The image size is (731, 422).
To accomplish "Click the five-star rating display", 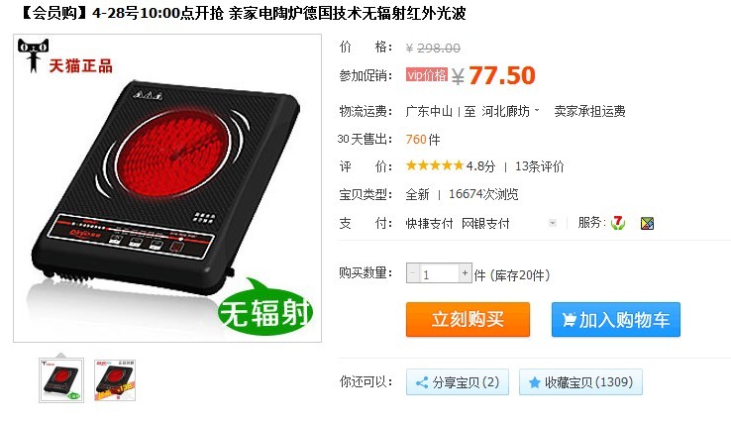I will pos(435,165).
